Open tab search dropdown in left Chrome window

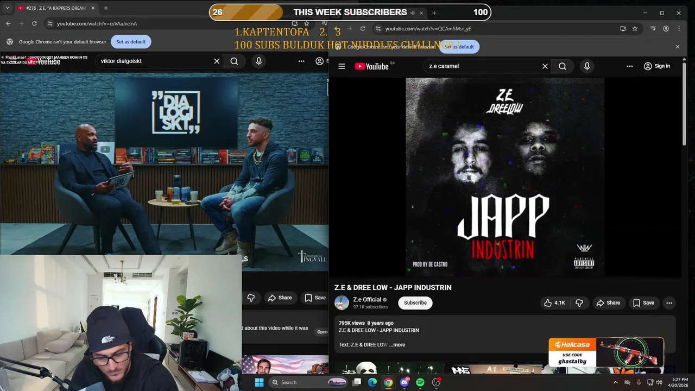(x=7, y=8)
